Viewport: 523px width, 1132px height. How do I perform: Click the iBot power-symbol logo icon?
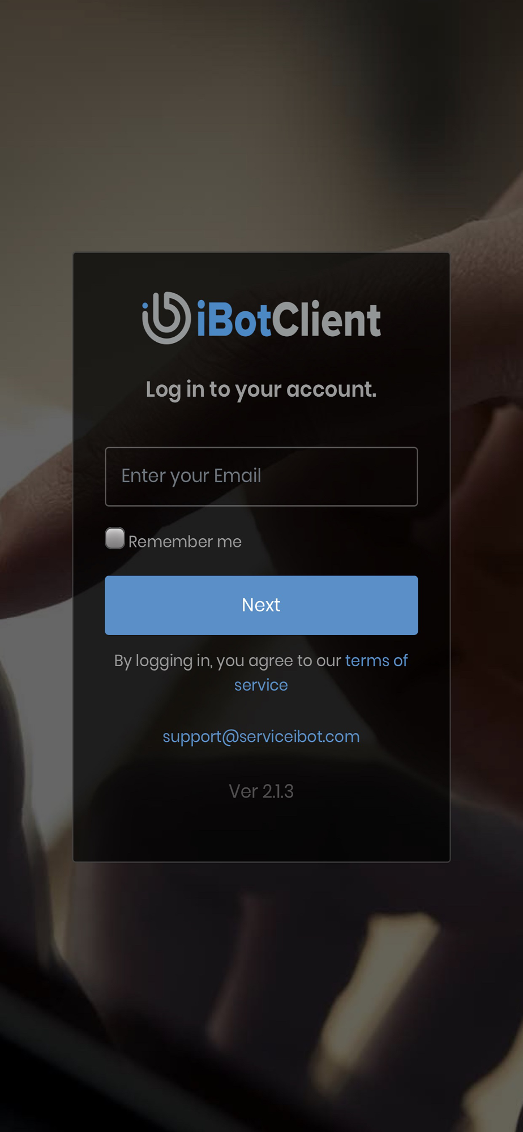click(x=166, y=318)
